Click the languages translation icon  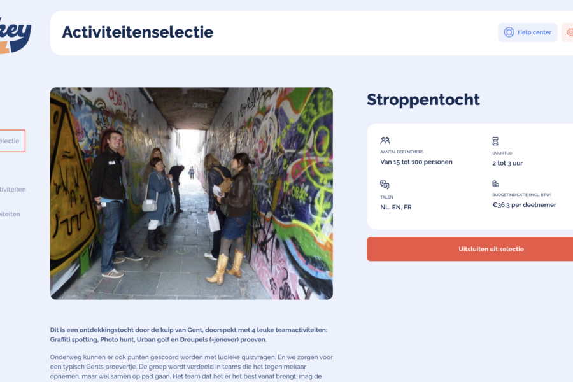click(385, 185)
